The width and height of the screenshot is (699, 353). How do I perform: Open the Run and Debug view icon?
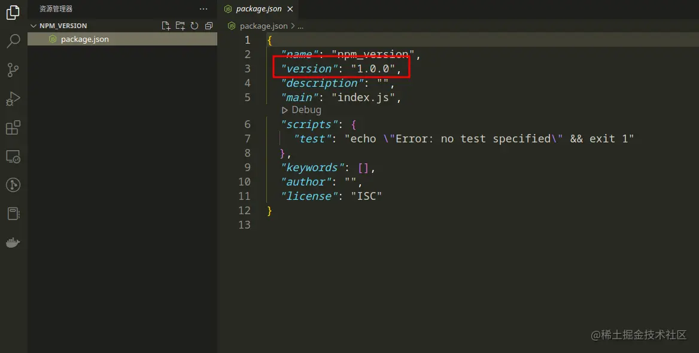coord(13,99)
